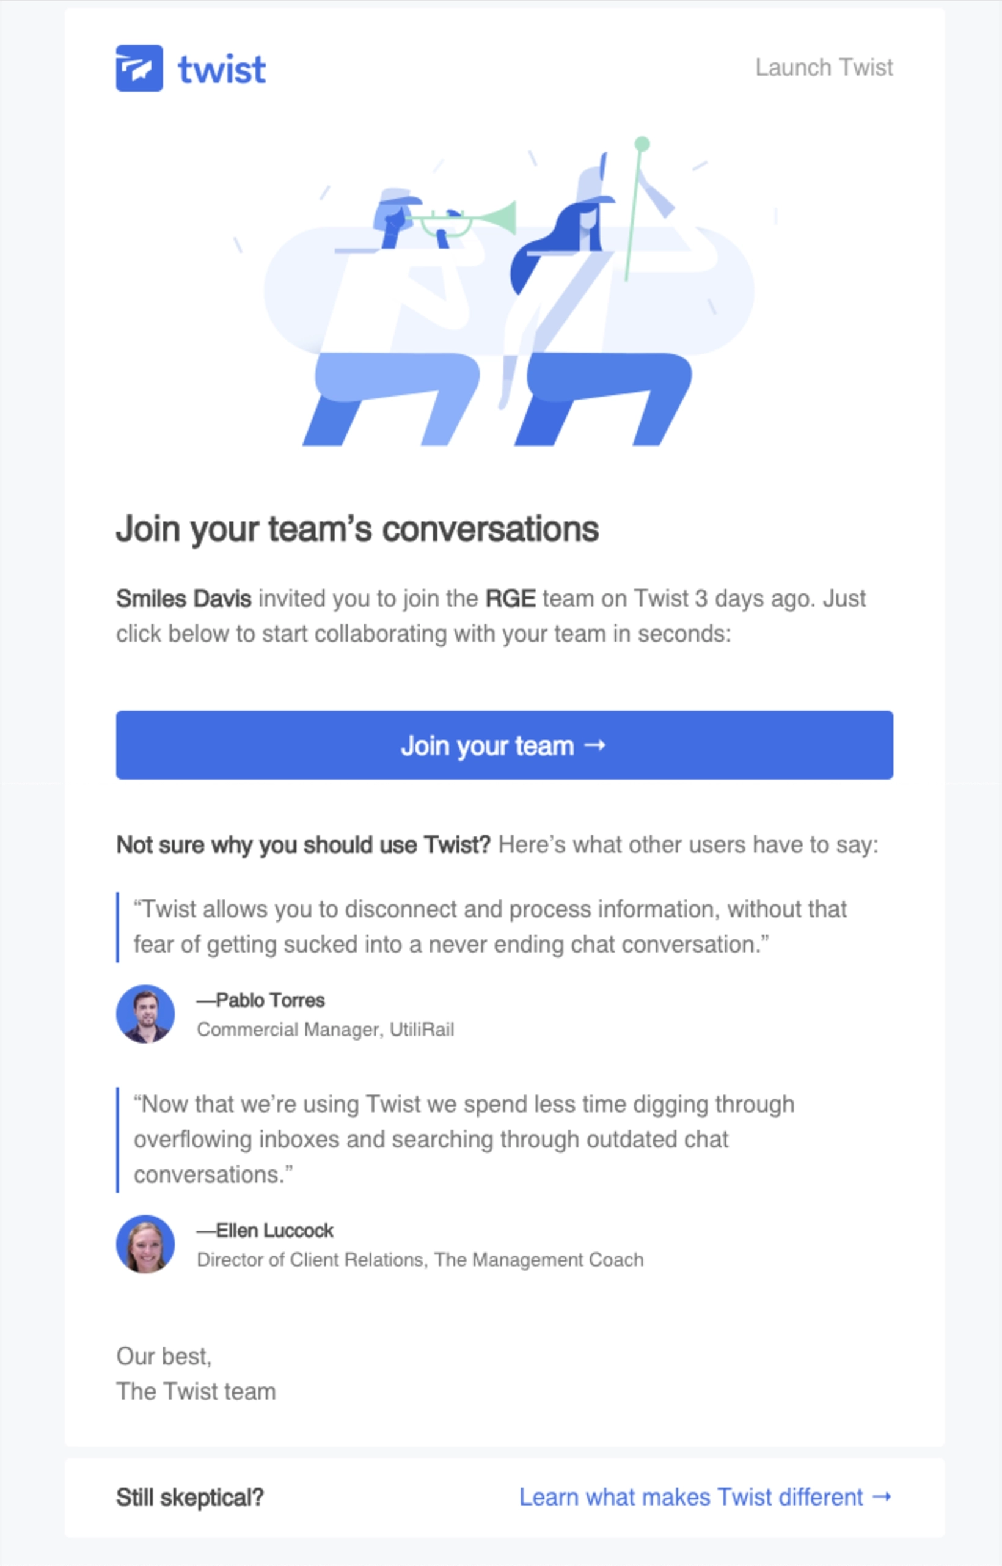Click the Twist paper plane logo icon

[139, 68]
